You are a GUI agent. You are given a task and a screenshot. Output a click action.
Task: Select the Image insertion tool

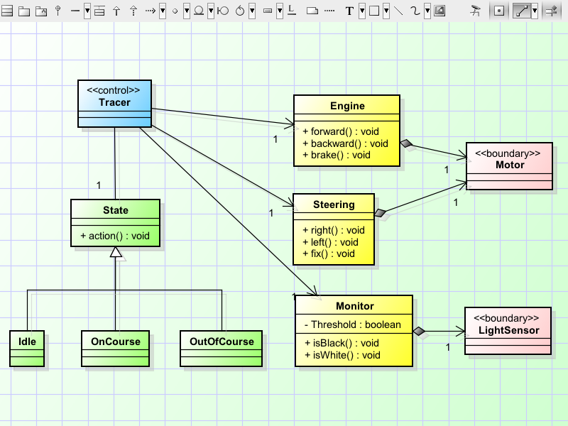pyautogui.click(x=438, y=11)
